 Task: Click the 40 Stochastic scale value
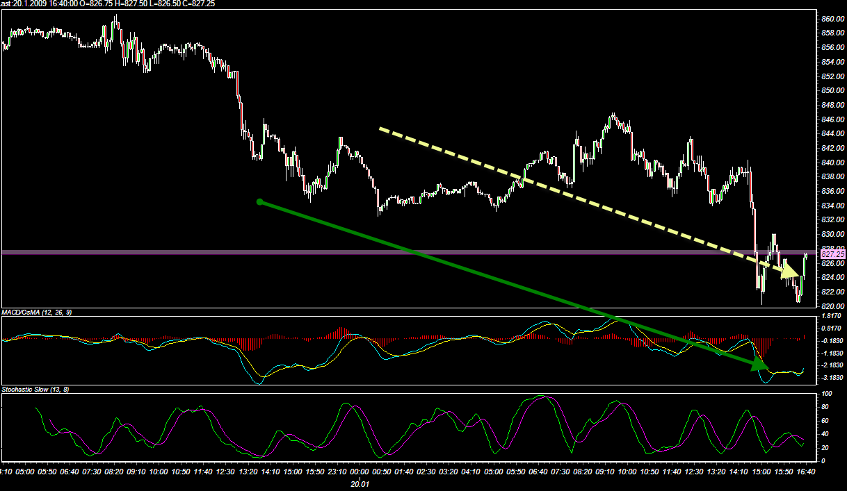(x=825, y=433)
